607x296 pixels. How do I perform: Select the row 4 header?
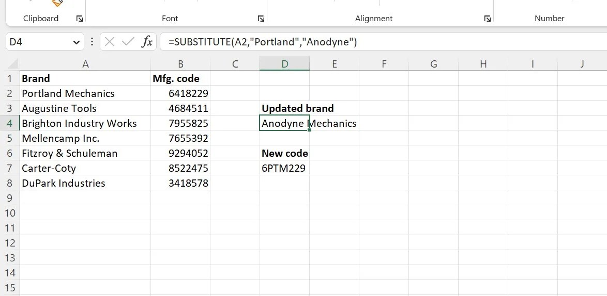pos(10,123)
